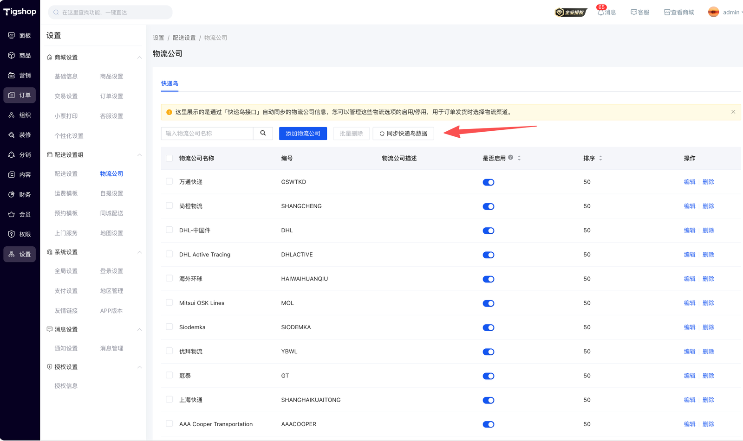Tick the select-all checkbox in table header
This screenshot has height=441, width=743.
pyautogui.click(x=169, y=158)
